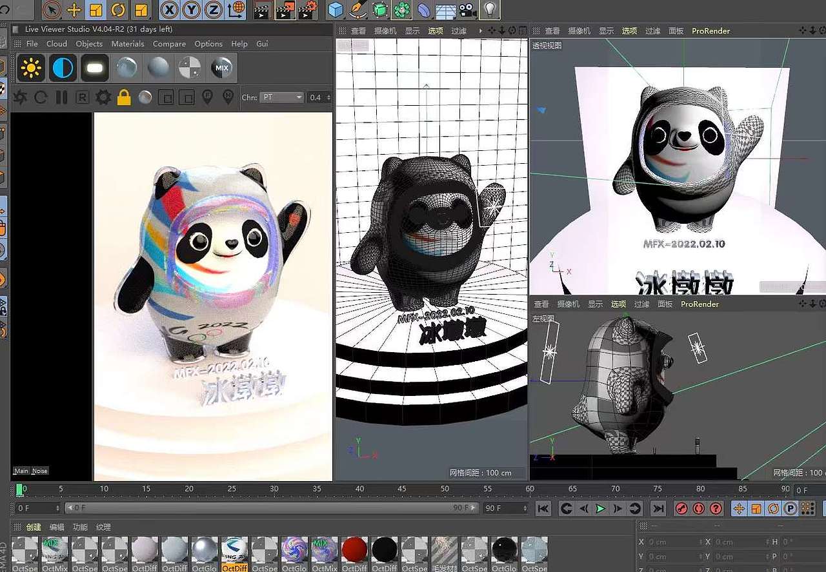Add a deformer object (blue bend icon)
This screenshot has width=826, height=572.
click(x=423, y=10)
